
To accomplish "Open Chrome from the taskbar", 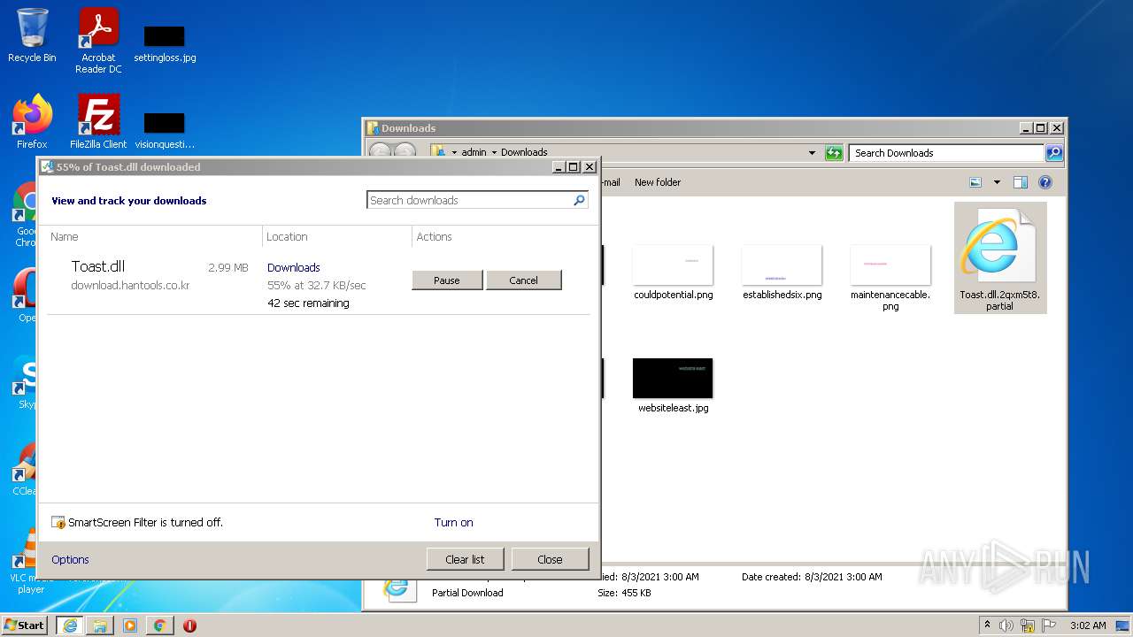I will pos(159,625).
